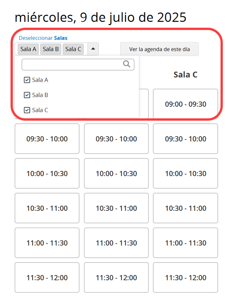This screenshot has width=235, height=303.
Task: Click the Deseleccionar Salas link
Action: tap(43, 38)
